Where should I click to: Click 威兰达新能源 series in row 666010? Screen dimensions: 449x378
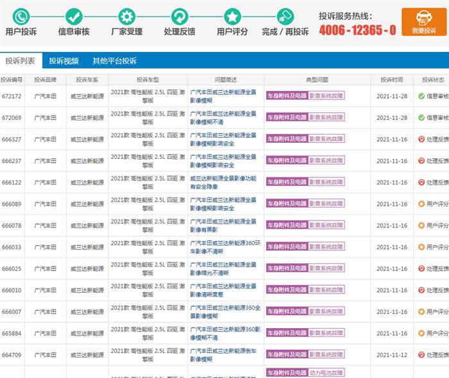pos(87,290)
